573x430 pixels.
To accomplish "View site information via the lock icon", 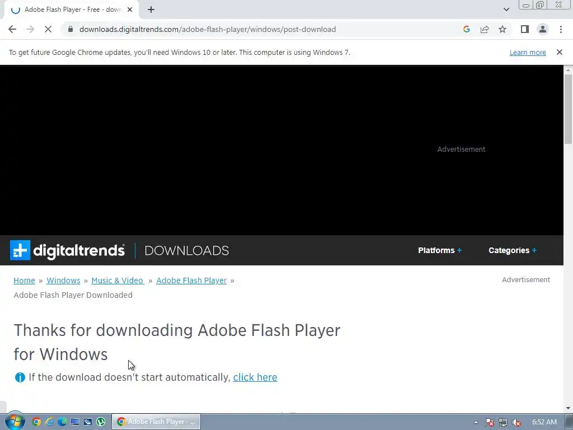I will point(71,29).
